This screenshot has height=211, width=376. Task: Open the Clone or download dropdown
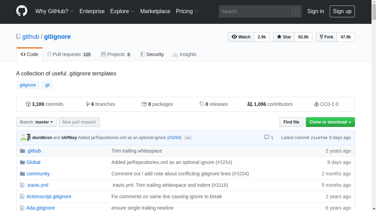330,122
